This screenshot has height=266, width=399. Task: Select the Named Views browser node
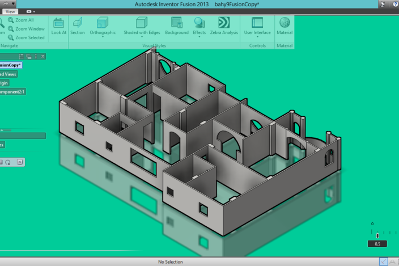pos(9,74)
